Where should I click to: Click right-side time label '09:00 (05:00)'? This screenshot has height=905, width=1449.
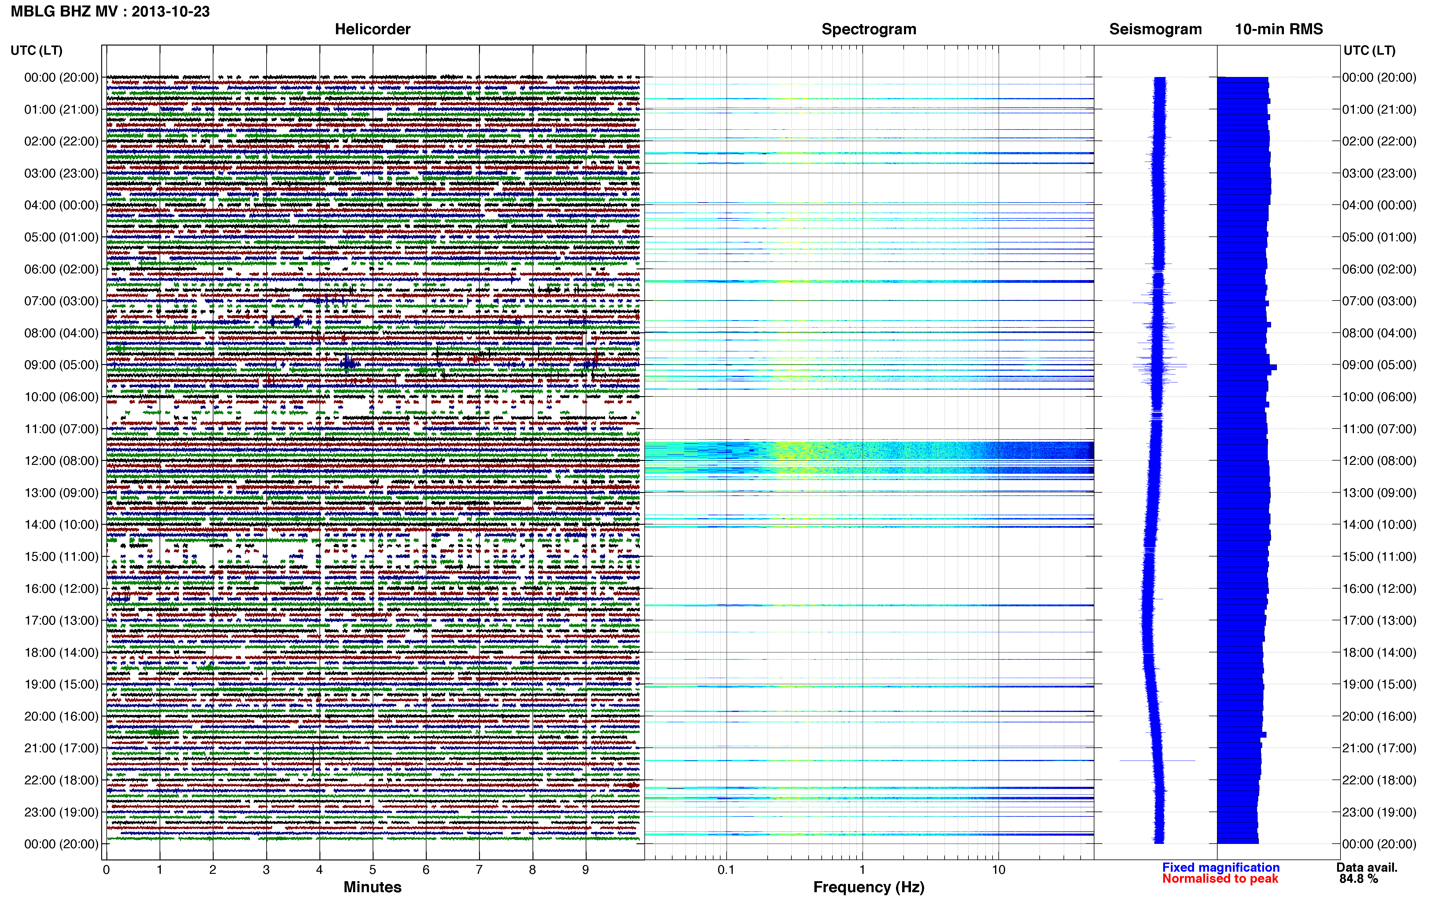pos(1379,365)
